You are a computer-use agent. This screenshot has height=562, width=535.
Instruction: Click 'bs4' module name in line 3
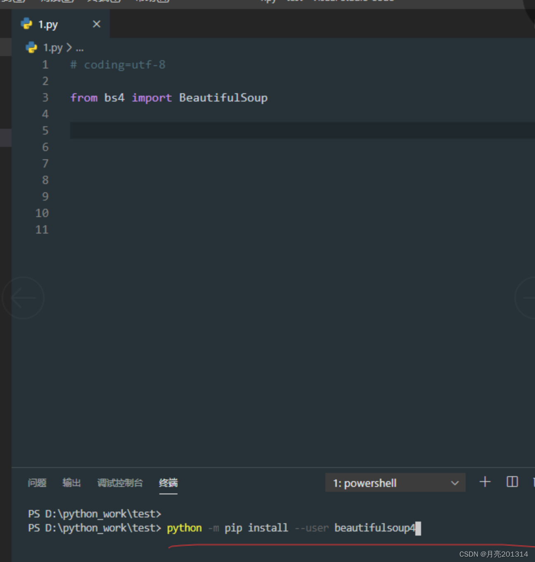(114, 98)
